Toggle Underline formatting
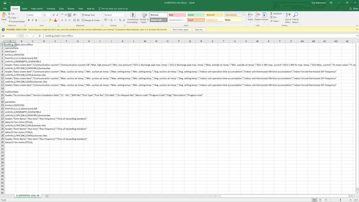The width and height of the screenshot is (359, 202). (x=36, y=20)
